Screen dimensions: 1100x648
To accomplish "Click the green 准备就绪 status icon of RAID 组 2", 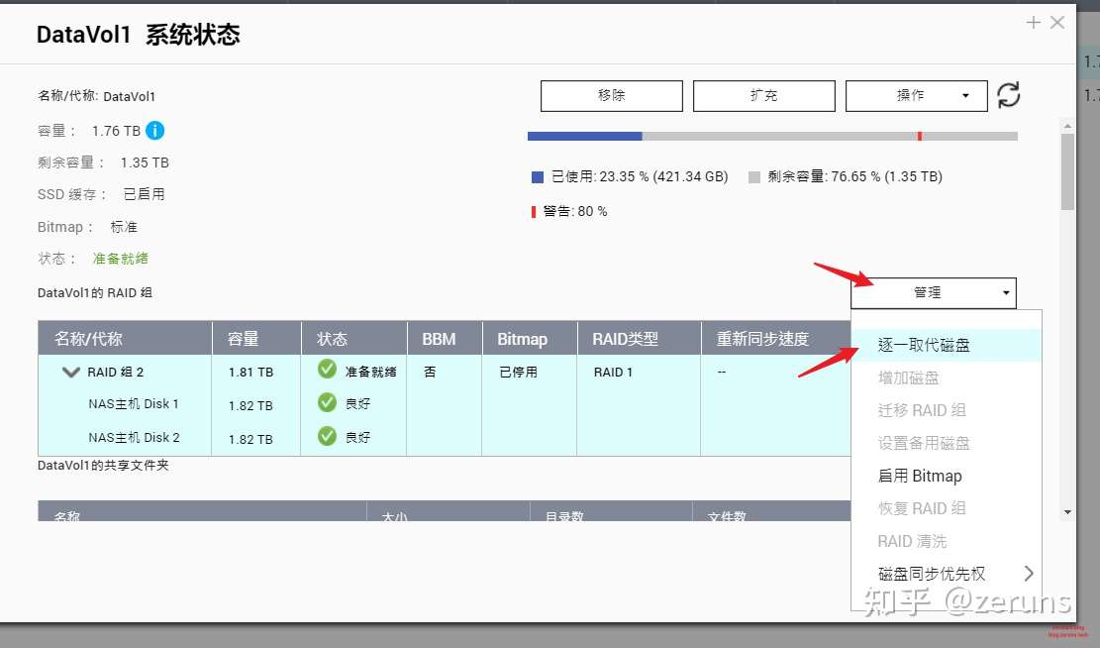I will [x=326, y=371].
